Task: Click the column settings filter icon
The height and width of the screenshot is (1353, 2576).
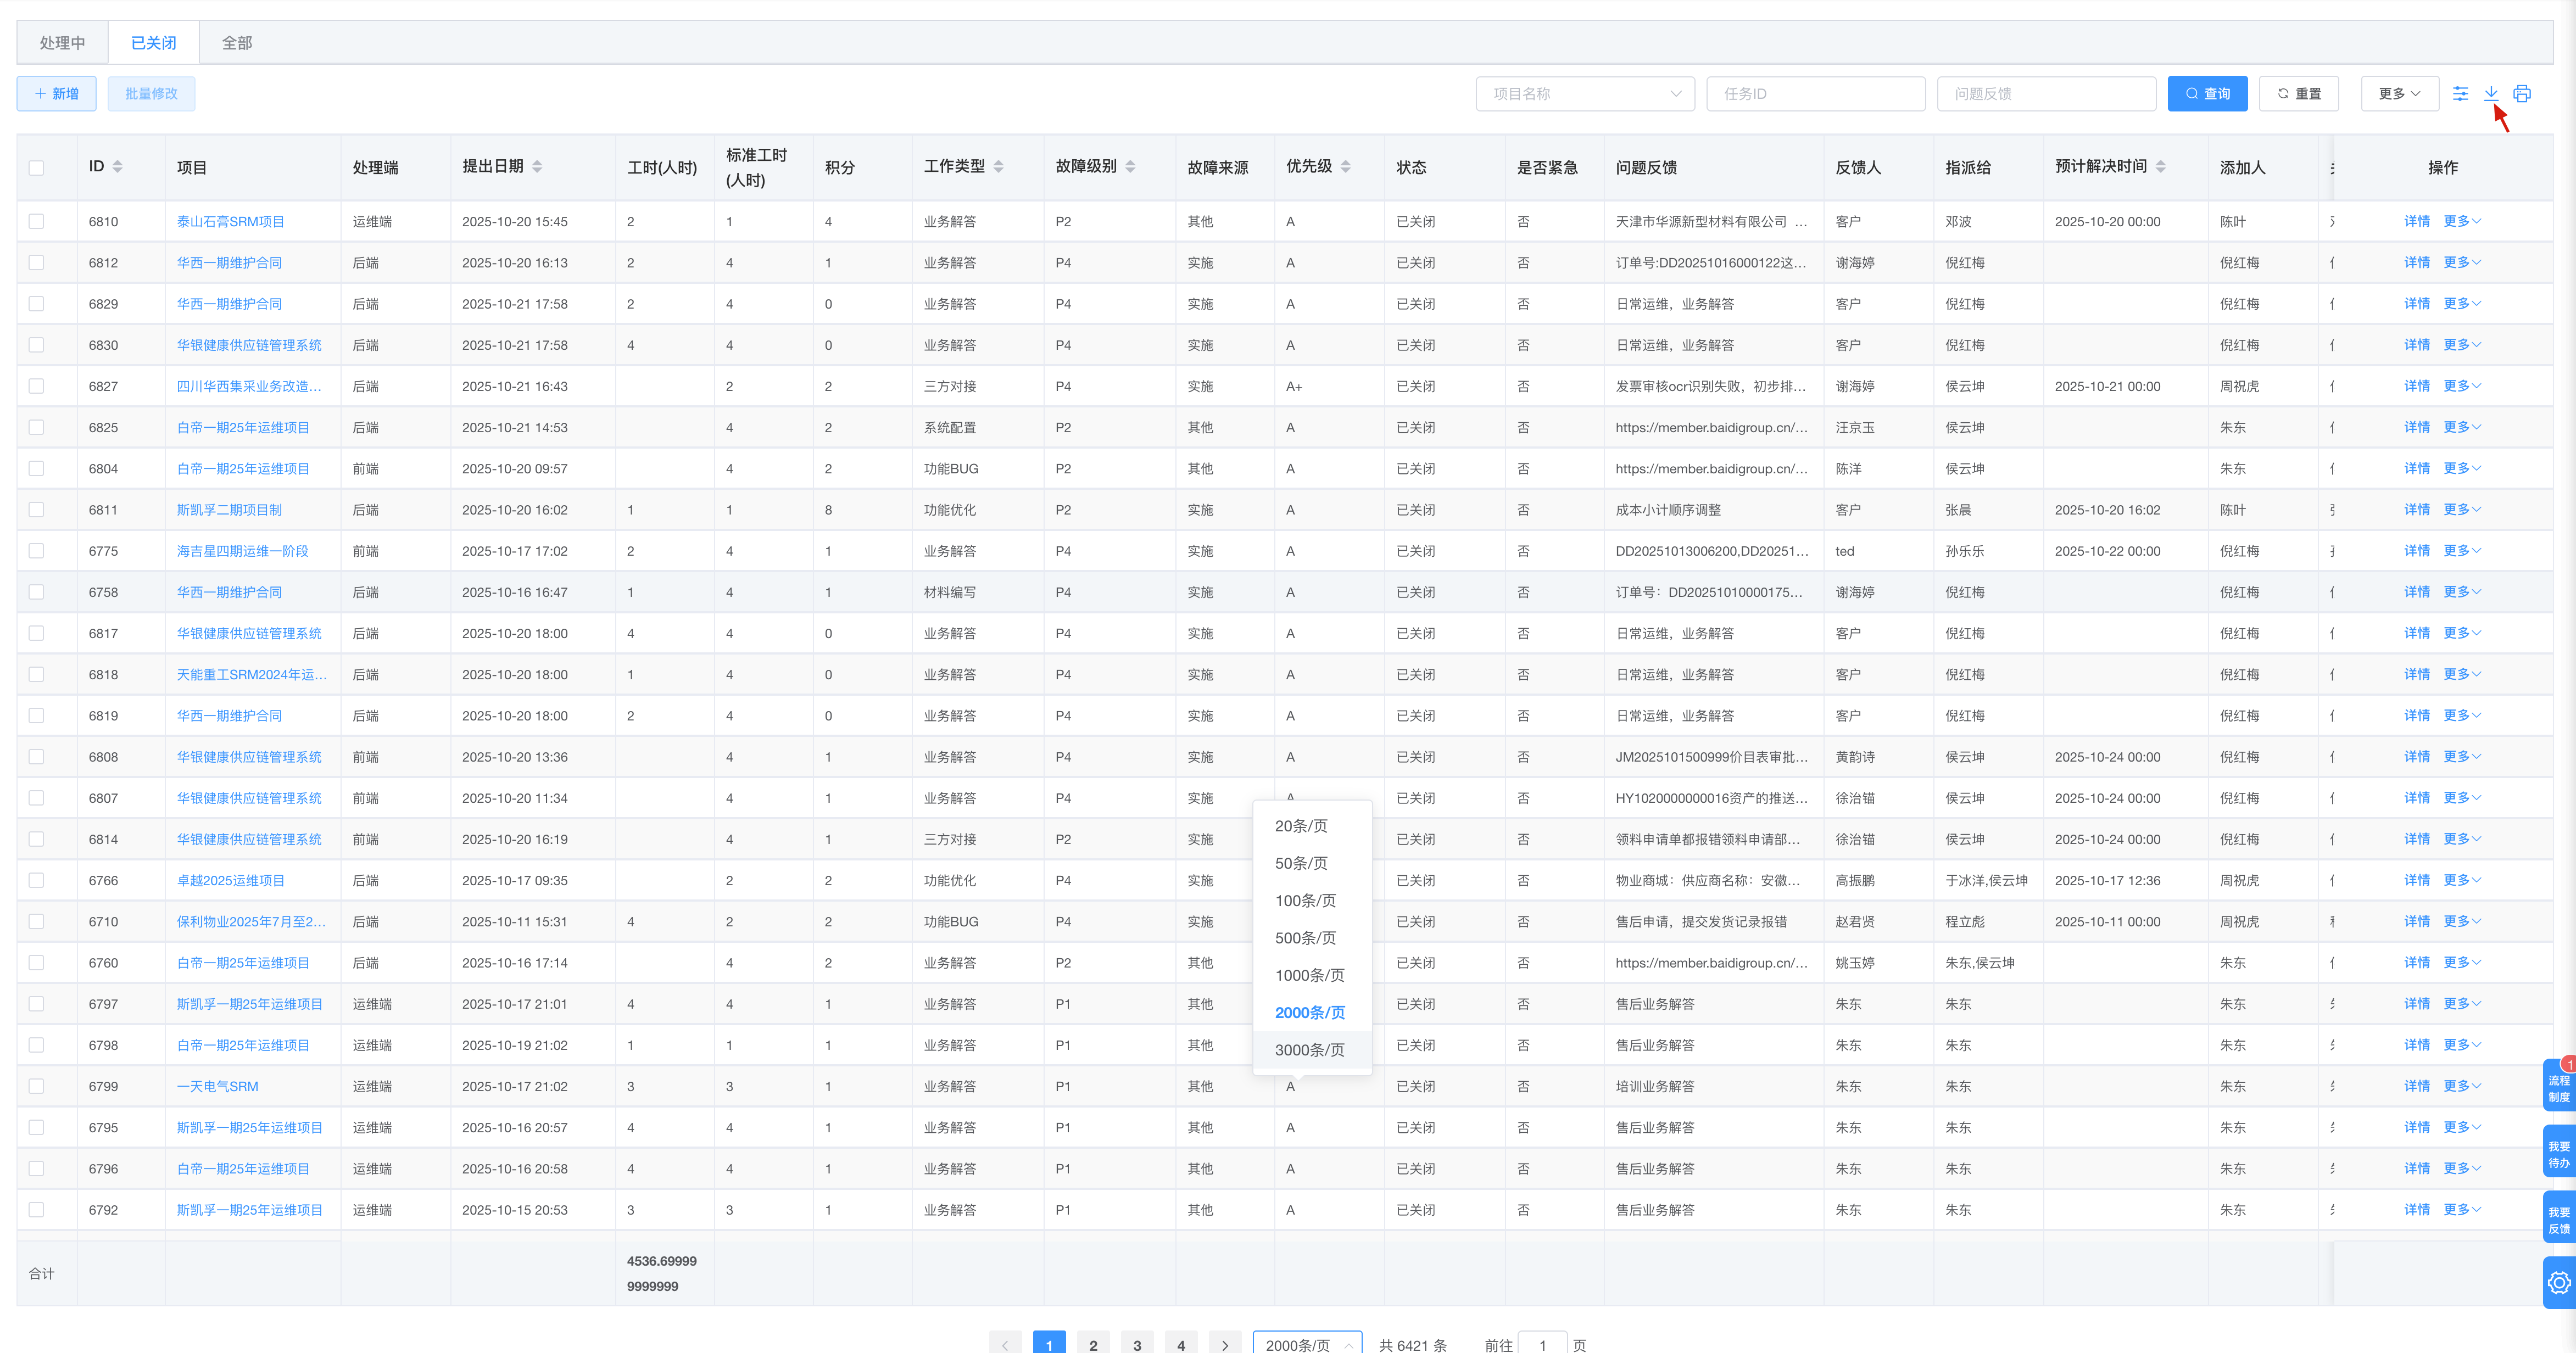Action: pyautogui.click(x=2460, y=94)
